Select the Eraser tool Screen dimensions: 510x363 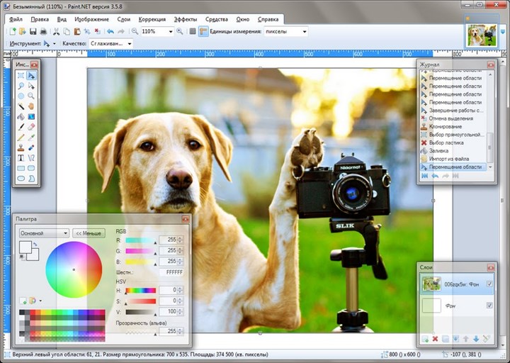point(31,126)
